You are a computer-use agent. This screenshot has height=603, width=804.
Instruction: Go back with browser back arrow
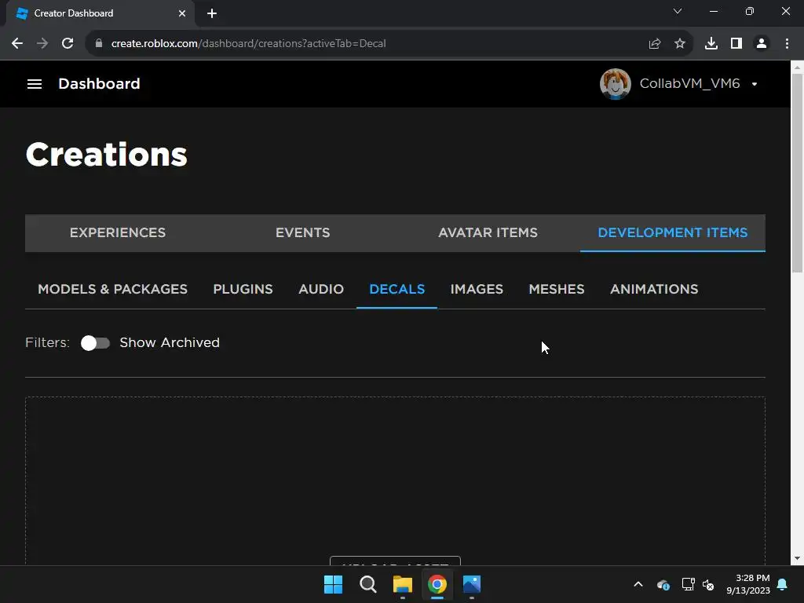pyautogui.click(x=17, y=44)
